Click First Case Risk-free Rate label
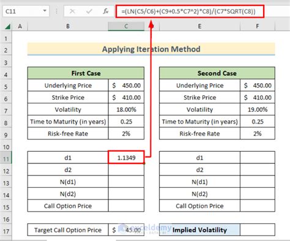This screenshot has height=241, width=290. (x=68, y=133)
